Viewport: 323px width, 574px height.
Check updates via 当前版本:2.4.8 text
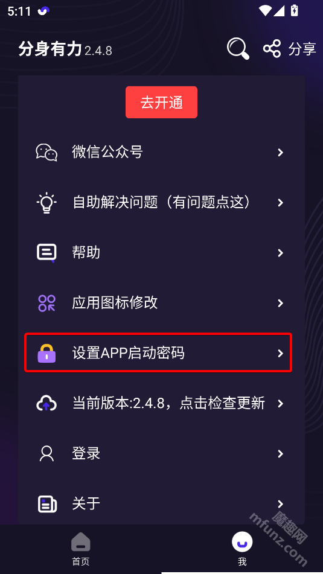click(x=169, y=403)
